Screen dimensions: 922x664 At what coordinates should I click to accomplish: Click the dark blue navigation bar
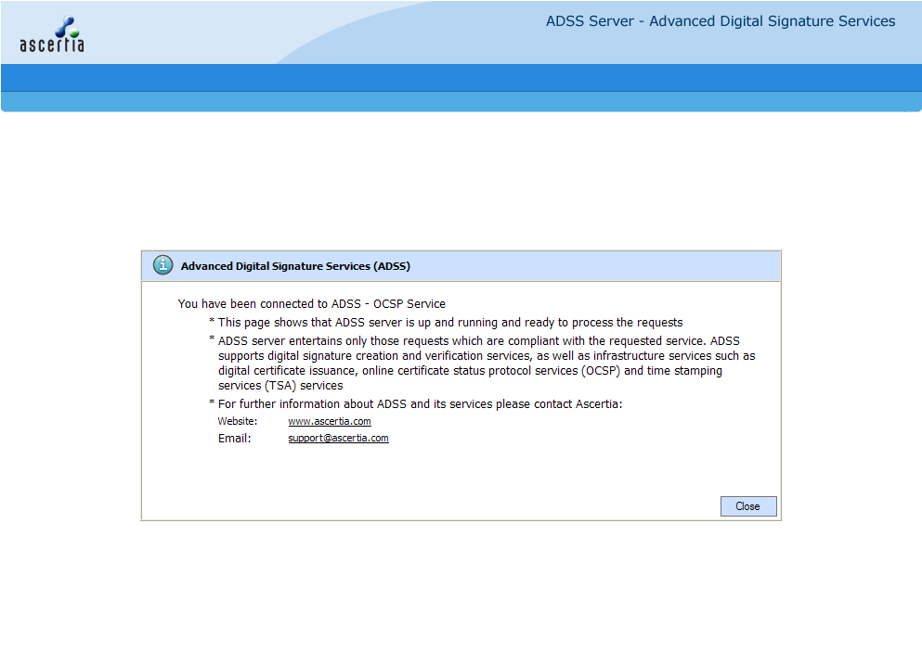(x=461, y=78)
